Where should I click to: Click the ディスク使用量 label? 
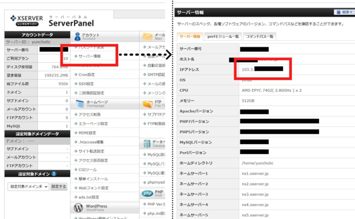click(20, 67)
